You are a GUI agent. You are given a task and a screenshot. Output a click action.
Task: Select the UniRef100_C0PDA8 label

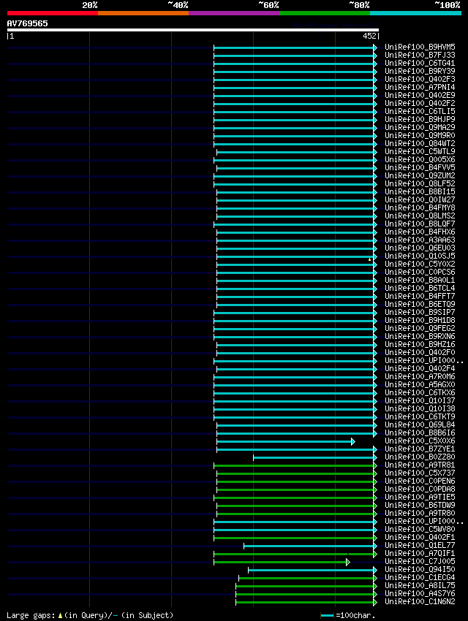click(x=420, y=489)
